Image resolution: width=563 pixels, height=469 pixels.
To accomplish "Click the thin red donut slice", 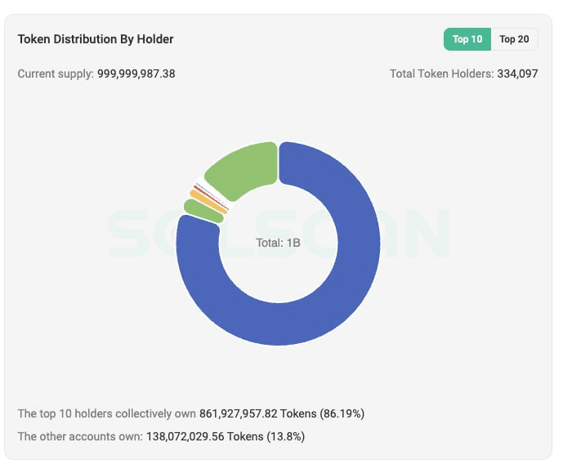I will pos(211,198).
